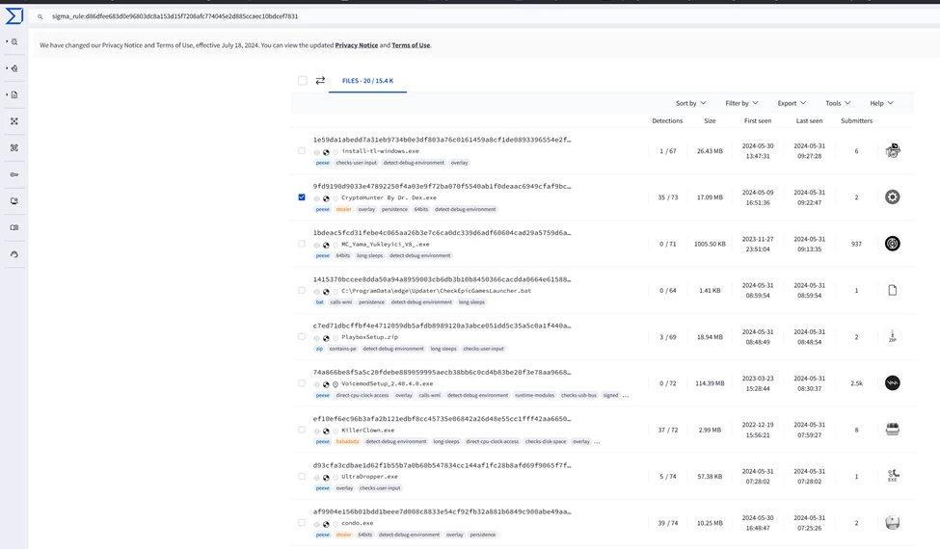Click the VirusTotal sigma logo
Screen dimensions: 940x549
[14, 16]
